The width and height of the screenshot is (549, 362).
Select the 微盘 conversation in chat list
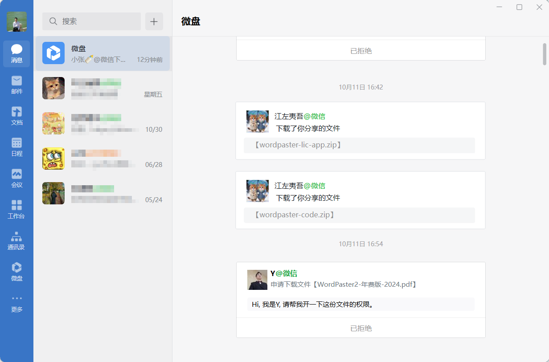[x=102, y=53]
